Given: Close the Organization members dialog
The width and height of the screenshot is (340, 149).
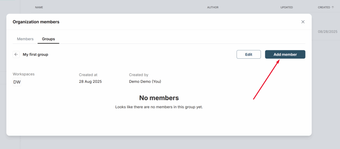Looking at the screenshot, I should pos(303,22).
